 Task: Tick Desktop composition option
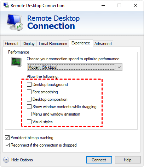pos(29,99)
